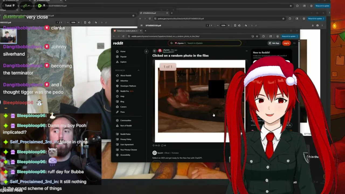
Task: Upvote the post
Action: point(154,145)
